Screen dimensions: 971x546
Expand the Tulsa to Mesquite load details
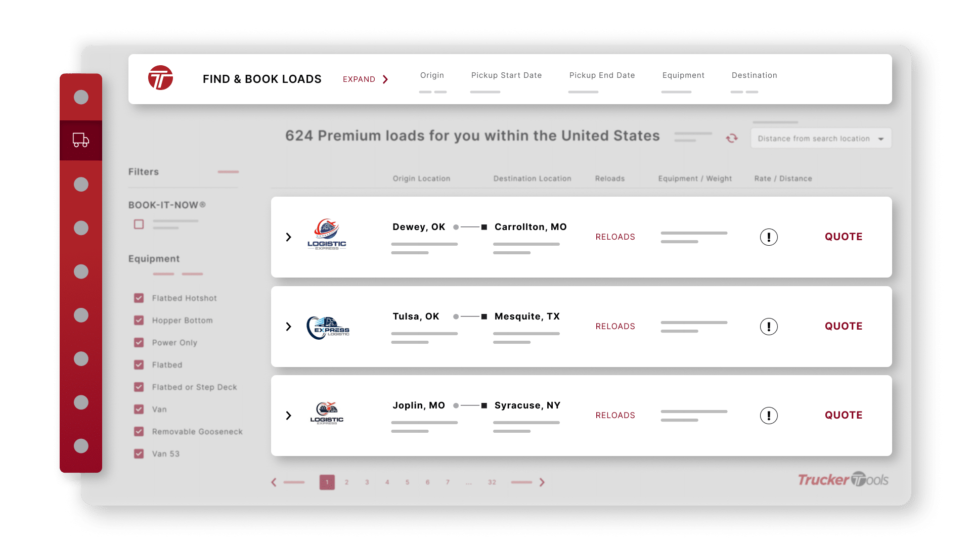point(289,326)
